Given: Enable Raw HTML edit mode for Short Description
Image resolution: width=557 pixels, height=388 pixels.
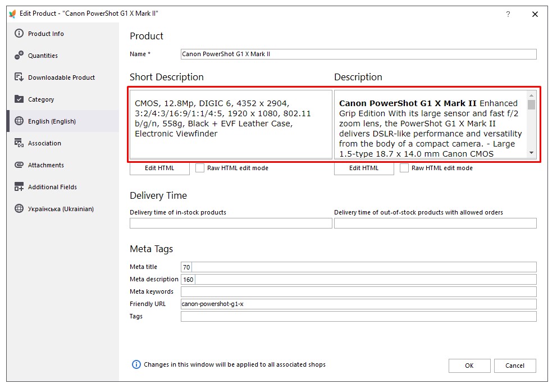Looking at the screenshot, I should click(x=200, y=168).
